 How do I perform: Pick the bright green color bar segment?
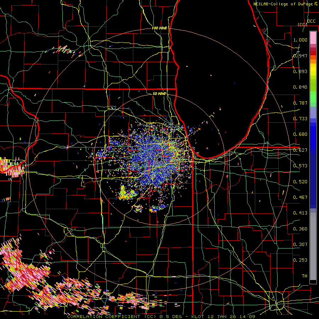click(313, 97)
